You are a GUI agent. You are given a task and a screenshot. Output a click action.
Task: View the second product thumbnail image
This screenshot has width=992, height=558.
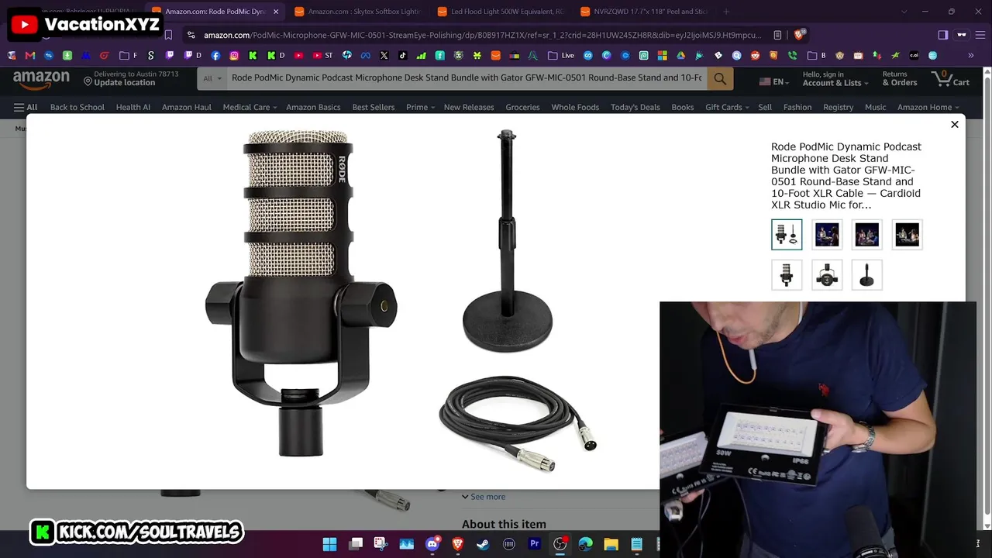(827, 235)
